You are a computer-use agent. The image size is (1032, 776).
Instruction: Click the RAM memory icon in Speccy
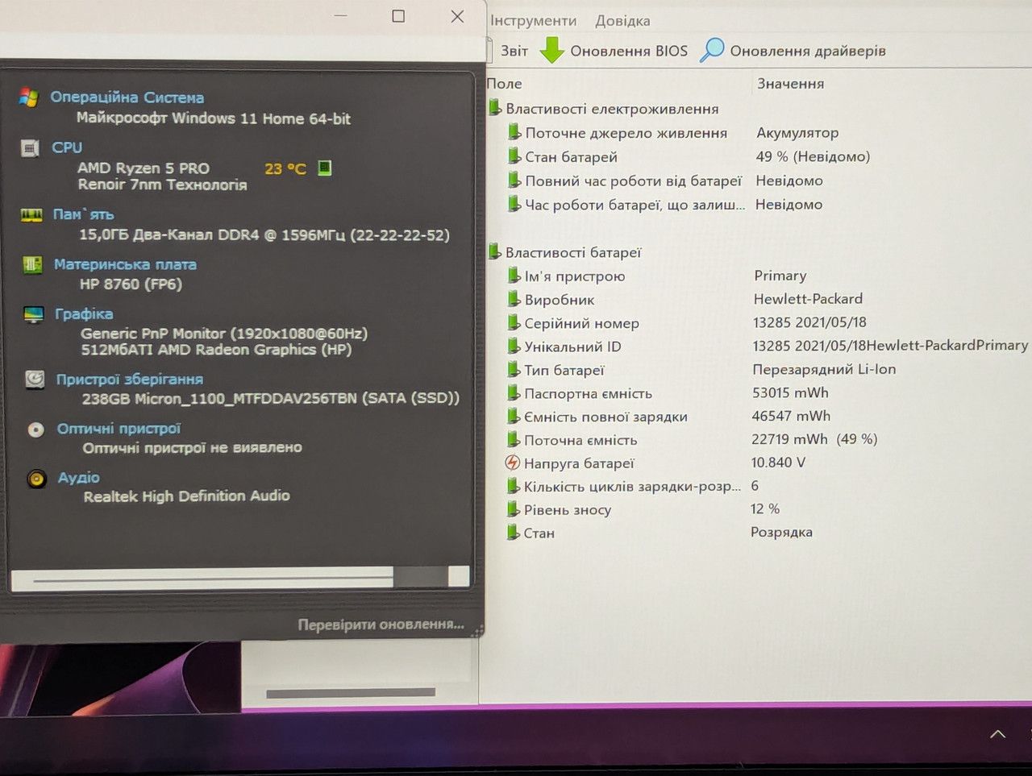point(31,215)
